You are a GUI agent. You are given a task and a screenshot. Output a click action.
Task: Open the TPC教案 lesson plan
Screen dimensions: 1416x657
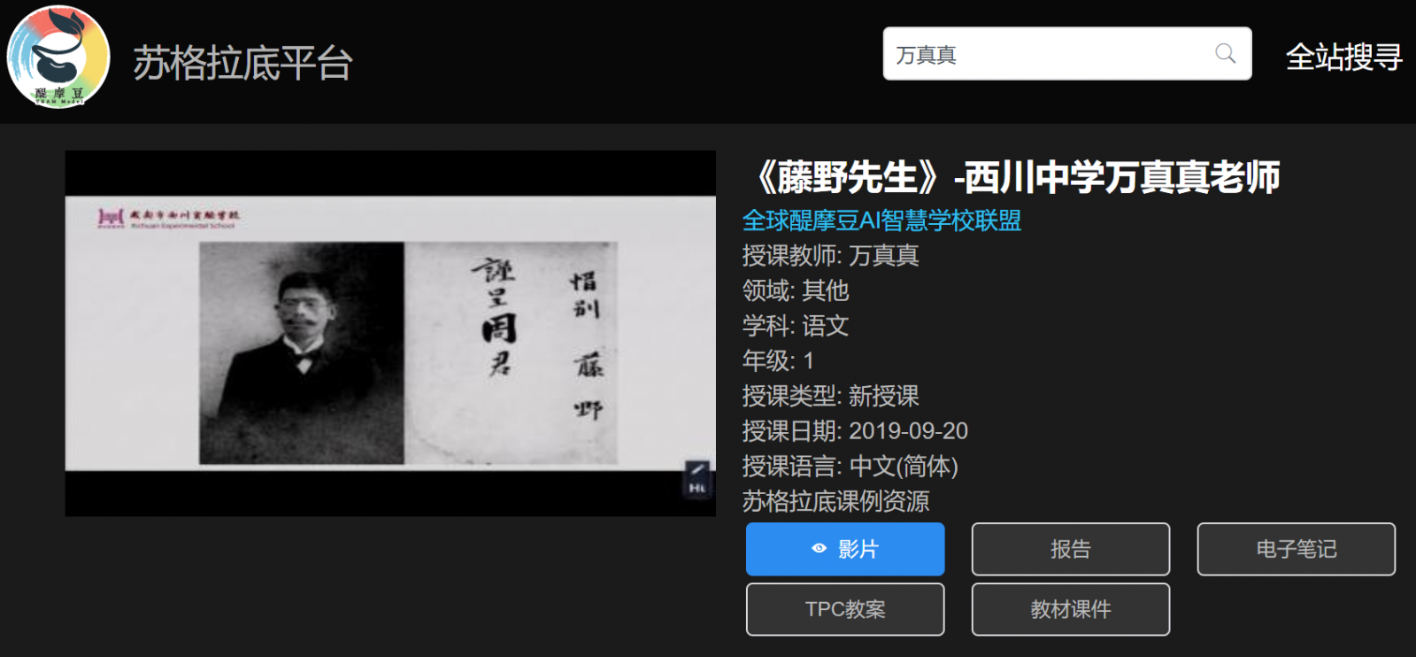(845, 609)
